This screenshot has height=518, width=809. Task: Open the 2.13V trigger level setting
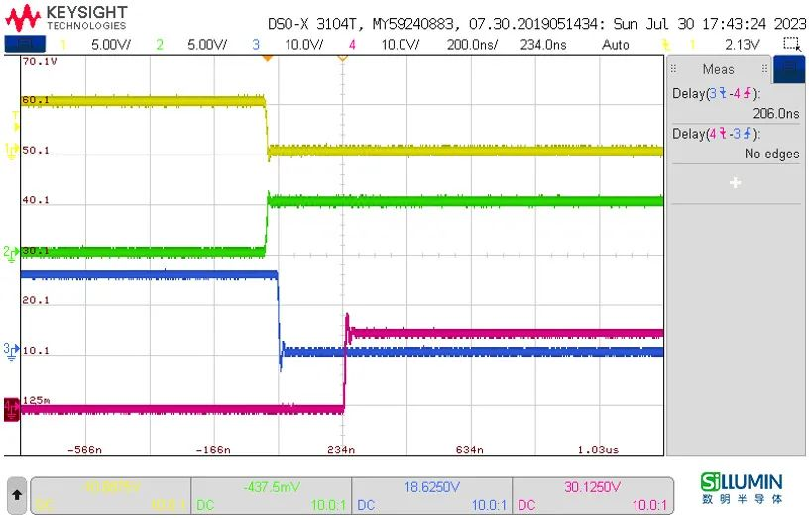[742, 45]
